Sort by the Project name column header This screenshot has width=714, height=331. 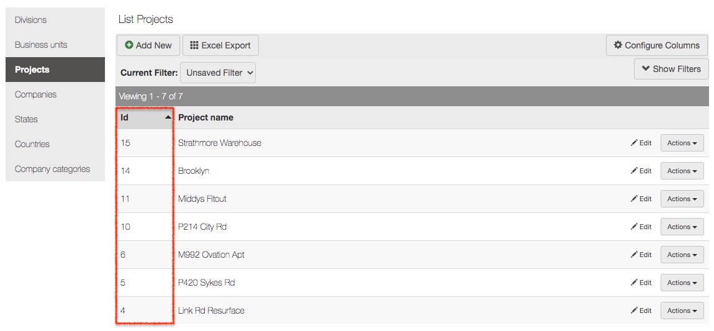coord(206,117)
